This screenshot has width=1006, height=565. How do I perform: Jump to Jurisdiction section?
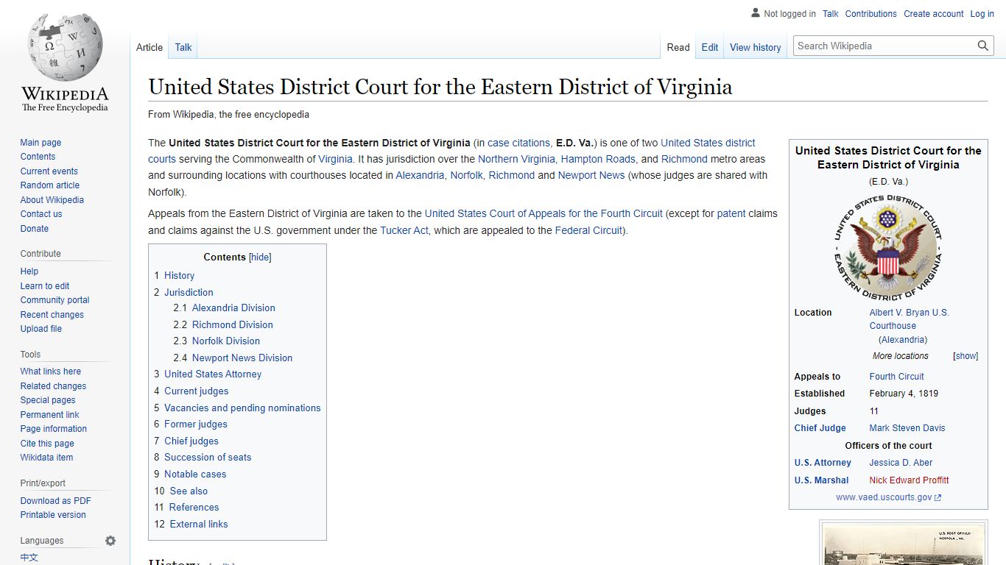189,292
